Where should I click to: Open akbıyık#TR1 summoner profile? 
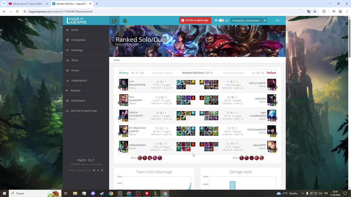259,145
